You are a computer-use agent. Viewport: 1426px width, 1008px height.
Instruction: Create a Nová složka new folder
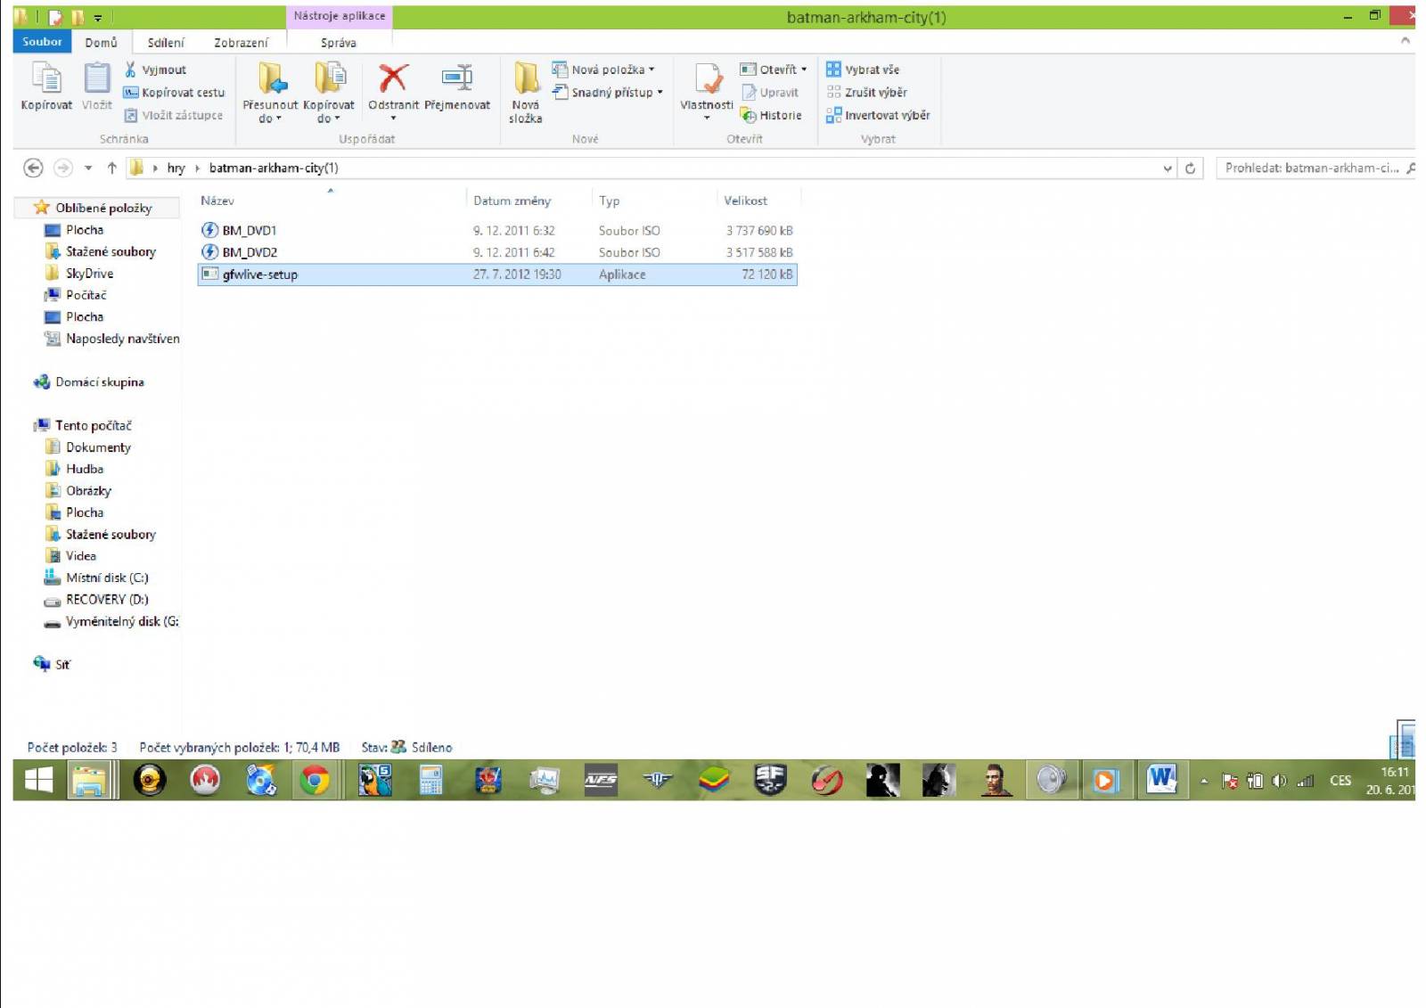(x=526, y=92)
